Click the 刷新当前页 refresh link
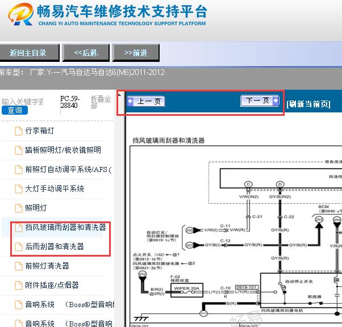Image resolution: width=342 pixels, height=327 pixels. pyautogui.click(x=308, y=104)
